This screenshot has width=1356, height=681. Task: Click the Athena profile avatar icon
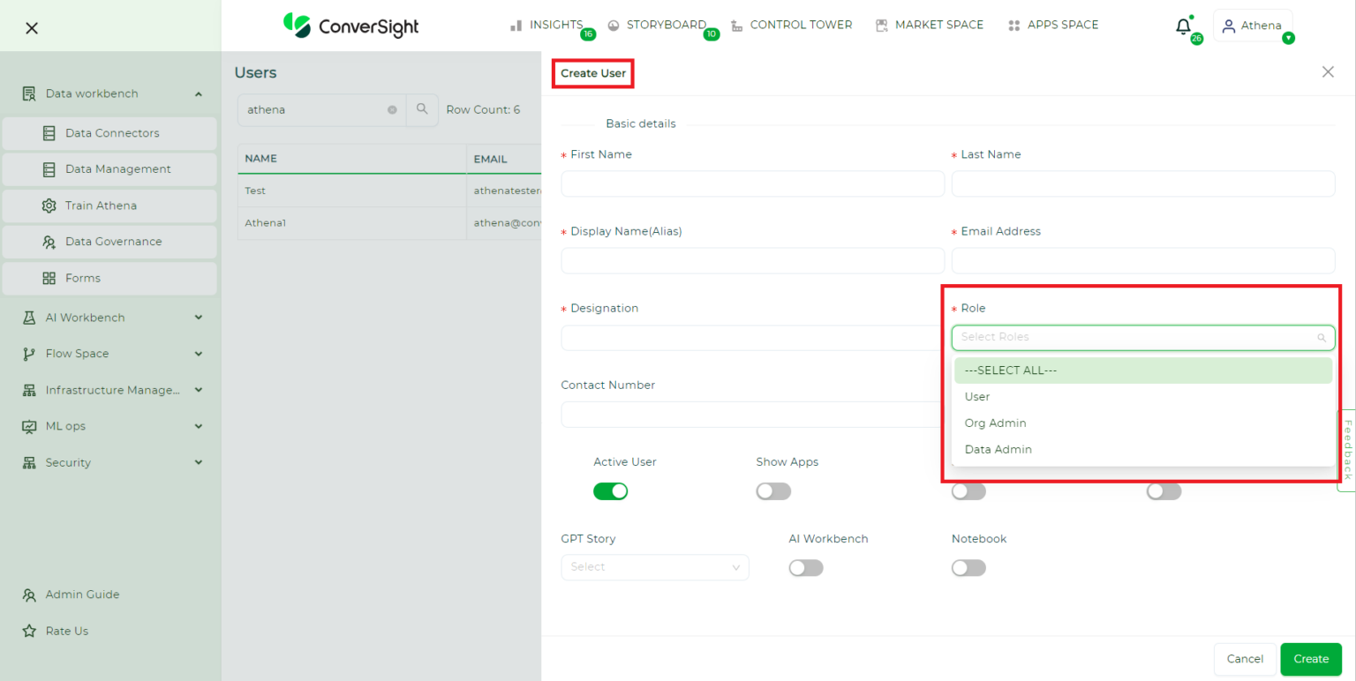(1228, 26)
